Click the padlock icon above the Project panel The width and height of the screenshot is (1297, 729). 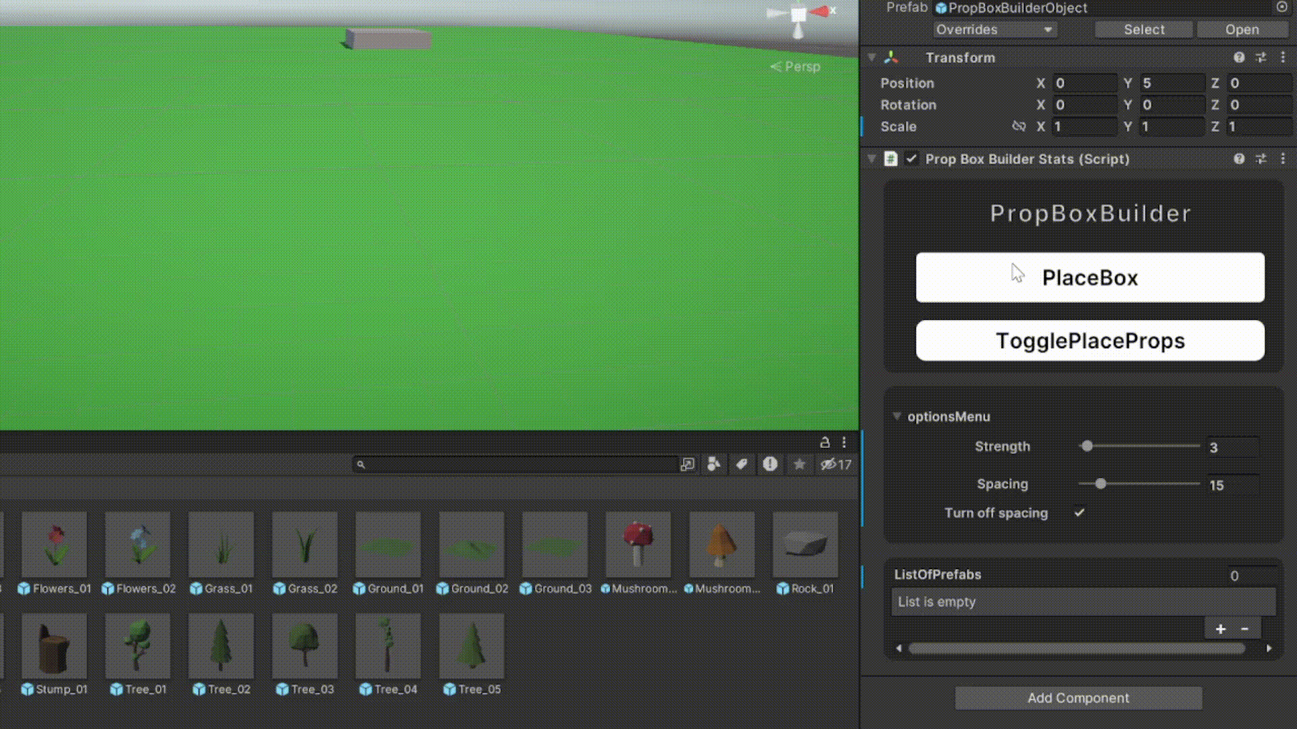[x=825, y=442]
